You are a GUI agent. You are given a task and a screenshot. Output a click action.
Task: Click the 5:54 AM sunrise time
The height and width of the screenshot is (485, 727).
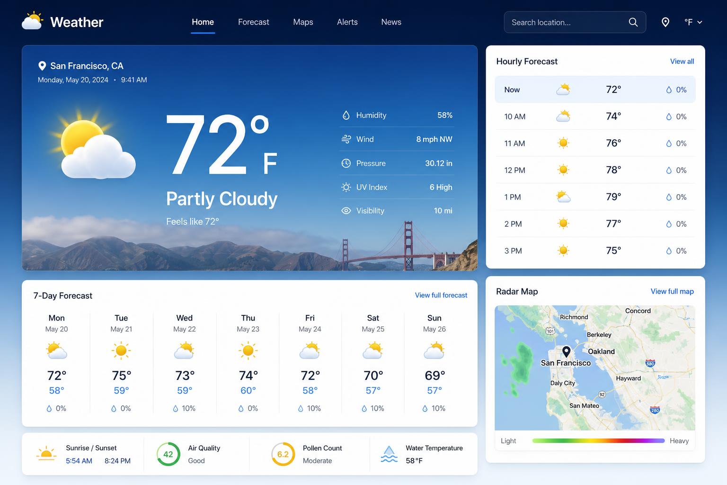click(79, 461)
